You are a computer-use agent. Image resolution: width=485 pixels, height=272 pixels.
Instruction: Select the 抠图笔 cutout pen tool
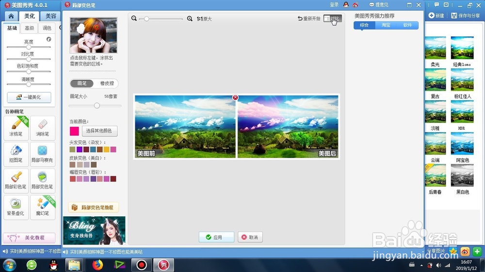point(16,154)
